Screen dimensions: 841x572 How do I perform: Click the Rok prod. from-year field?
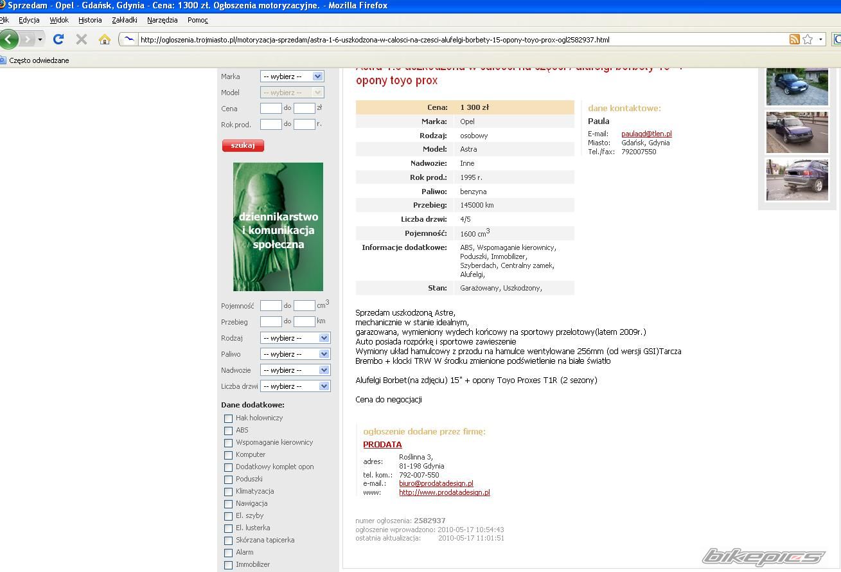point(271,124)
